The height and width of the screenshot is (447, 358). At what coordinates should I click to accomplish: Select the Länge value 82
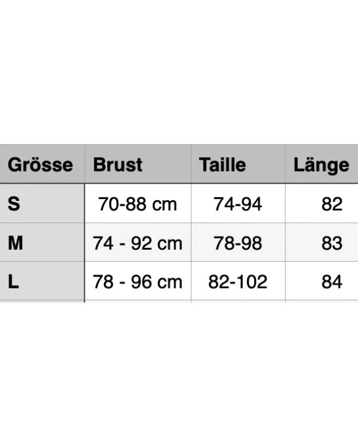tap(332, 204)
